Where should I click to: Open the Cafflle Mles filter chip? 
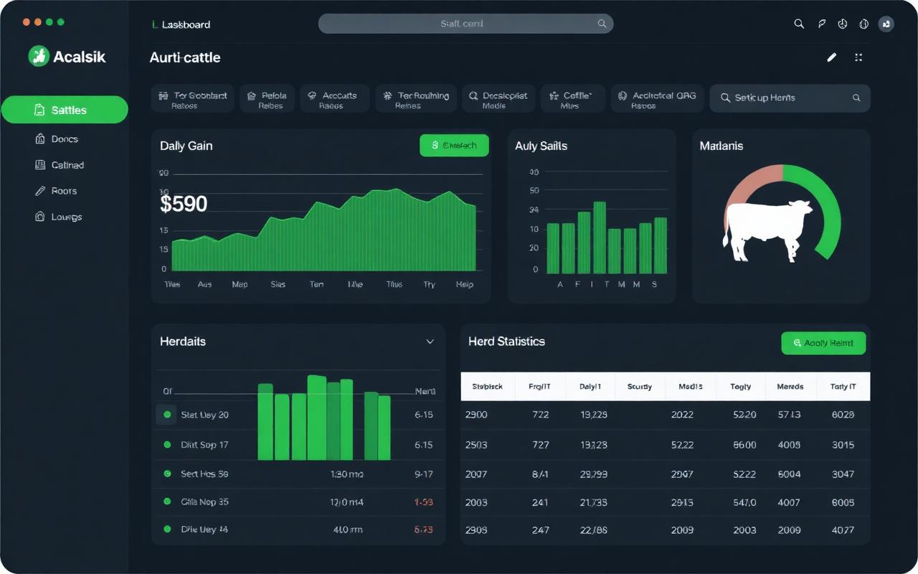569,99
